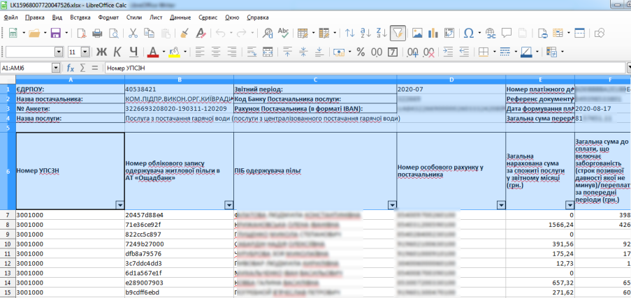This screenshot has width=631, height=298.
Task: Toggle bold formatting (Ж)
Action: 101,52
